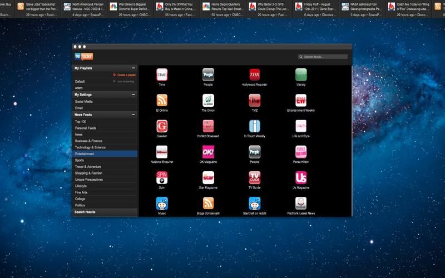This screenshot has width=445, height=278.
Task: Select the In Touch Weekly icon
Action: [255, 126]
